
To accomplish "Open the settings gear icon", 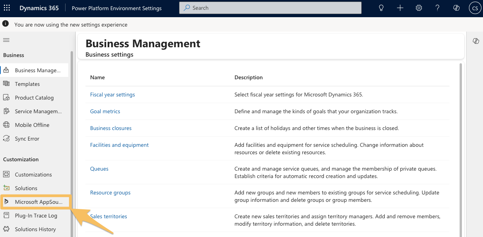I will 419,8.
